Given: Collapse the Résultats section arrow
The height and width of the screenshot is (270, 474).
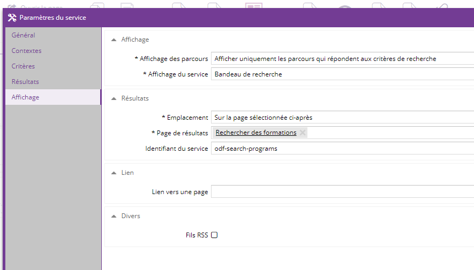Looking at the screenshot, I should pyautogui.click(x=114, y=98).
